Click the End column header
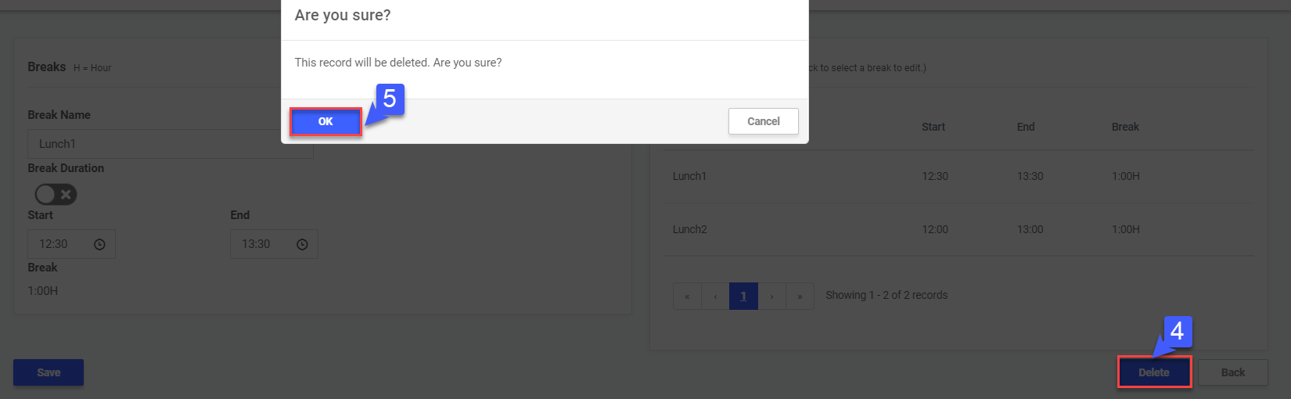The width and height of the screenshot is (1291, 399). 1025,127
